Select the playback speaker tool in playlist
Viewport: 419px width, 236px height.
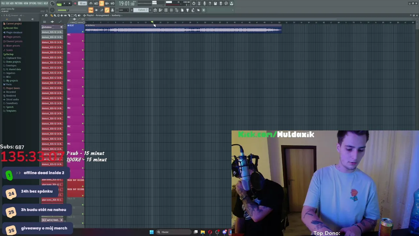[79, 15]
